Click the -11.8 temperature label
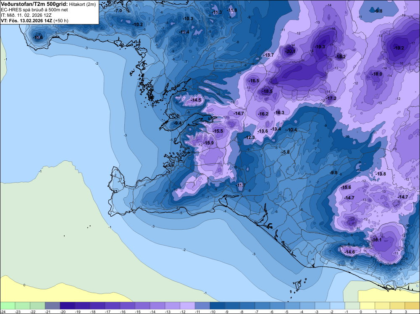This screenshot has height=314, width=420. click(x=232, y=10)
